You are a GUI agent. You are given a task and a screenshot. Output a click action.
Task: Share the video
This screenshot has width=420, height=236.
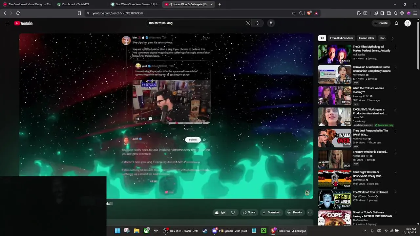[x=249, y=212]
